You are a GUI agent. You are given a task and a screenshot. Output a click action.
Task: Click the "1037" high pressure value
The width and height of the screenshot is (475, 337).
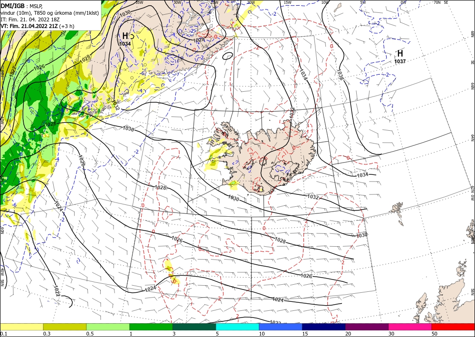[x=400, y=61]
